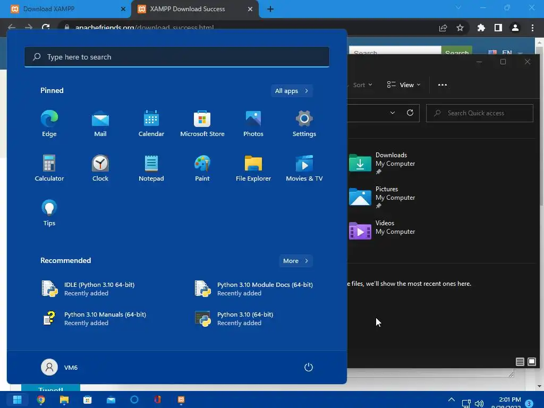
Task: Open Pictures folder in File Explorer
Action: click(x=382, y=197)
